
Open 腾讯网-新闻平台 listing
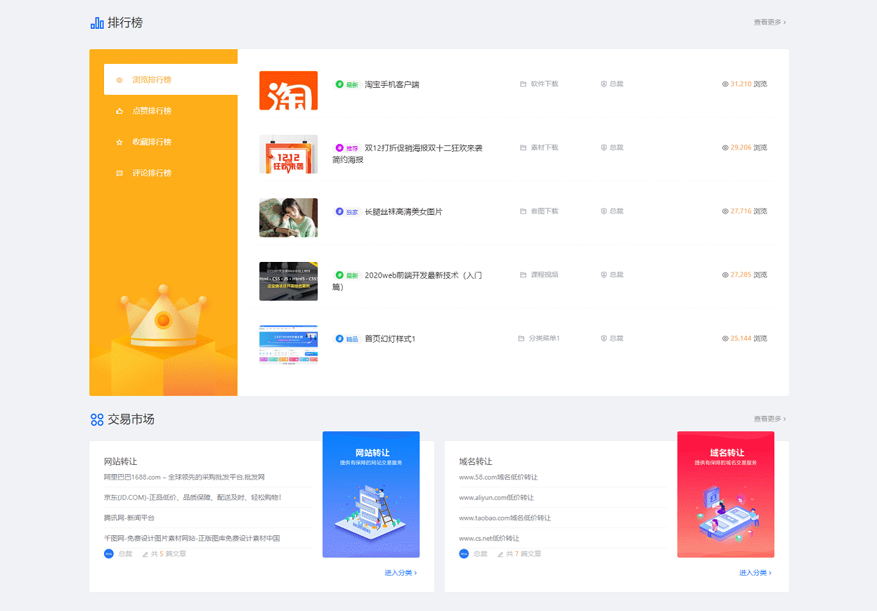coord(129,518)
